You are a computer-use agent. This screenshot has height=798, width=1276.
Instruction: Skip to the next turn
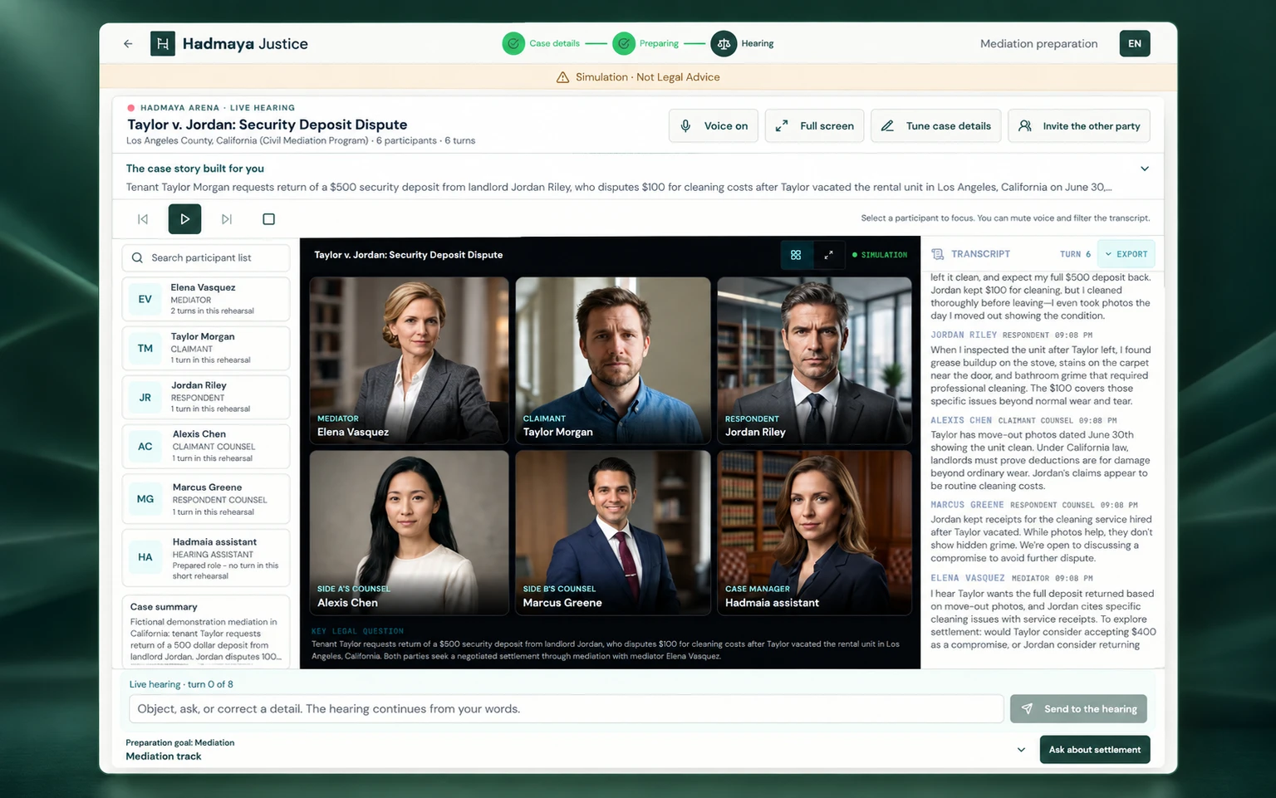(x=227, y=219)
